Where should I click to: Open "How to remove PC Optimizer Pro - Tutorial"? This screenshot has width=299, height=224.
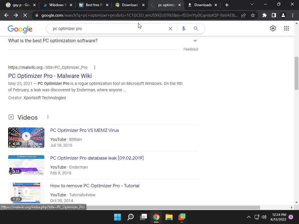click(95, 186)
